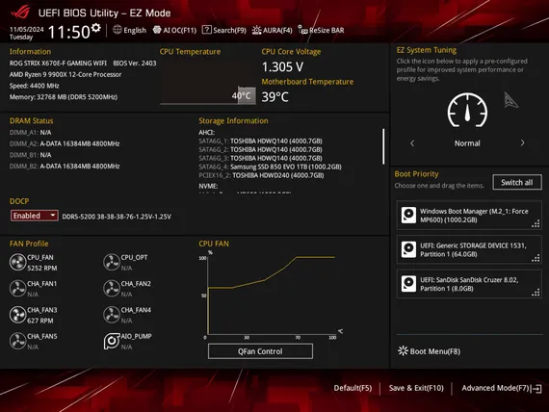Click the AIO_PUMP pump icon

click(x=112, y=341)
